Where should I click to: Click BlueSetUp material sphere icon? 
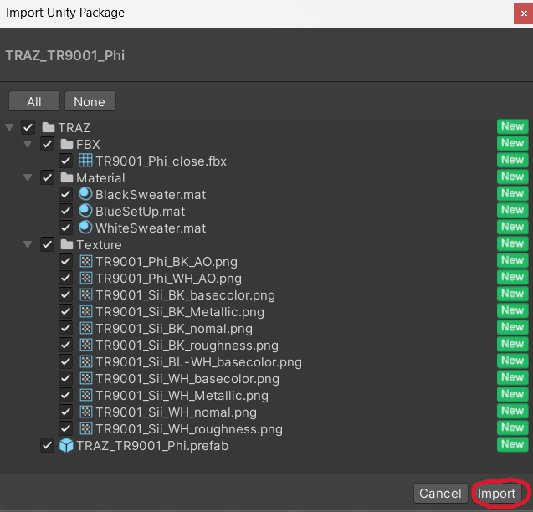click(85, 211)
